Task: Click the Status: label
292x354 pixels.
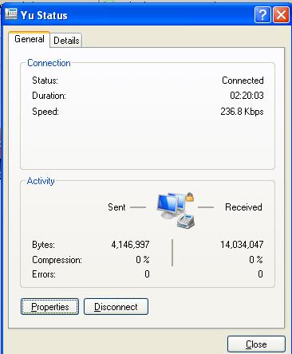Action: [x=45, y=81]
